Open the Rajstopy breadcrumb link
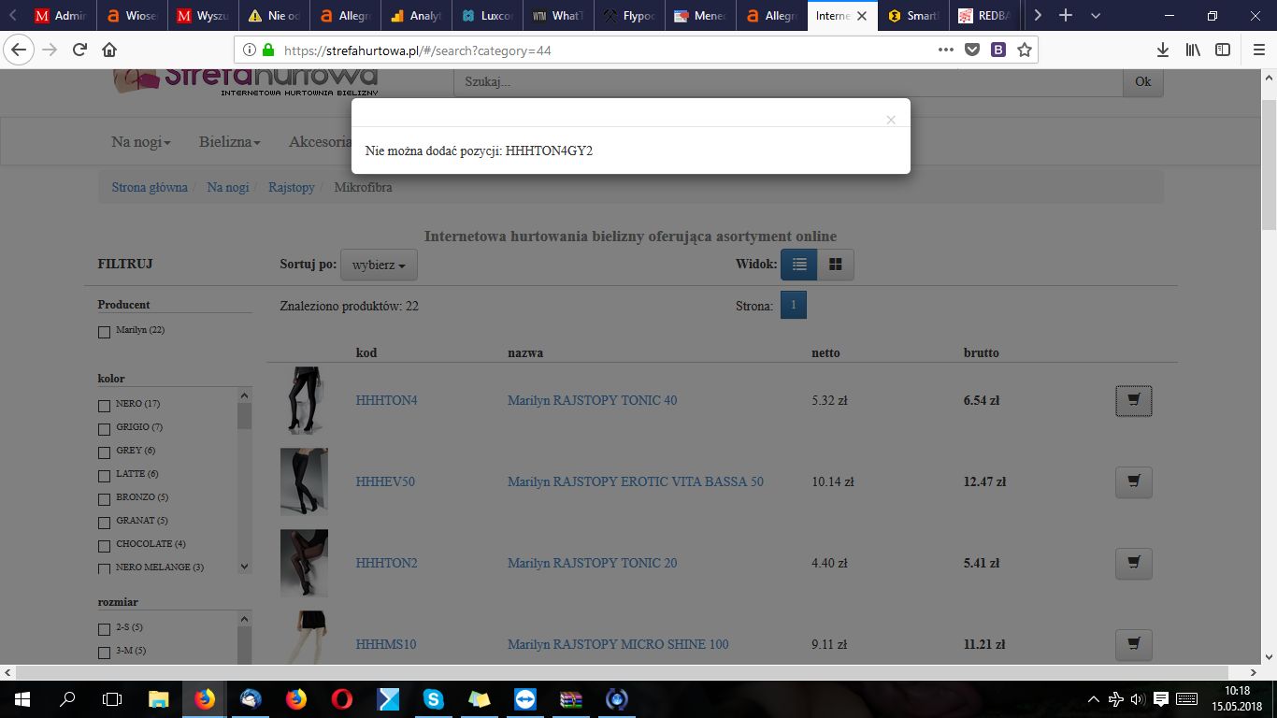1277x718 pixels. [292, 187]
